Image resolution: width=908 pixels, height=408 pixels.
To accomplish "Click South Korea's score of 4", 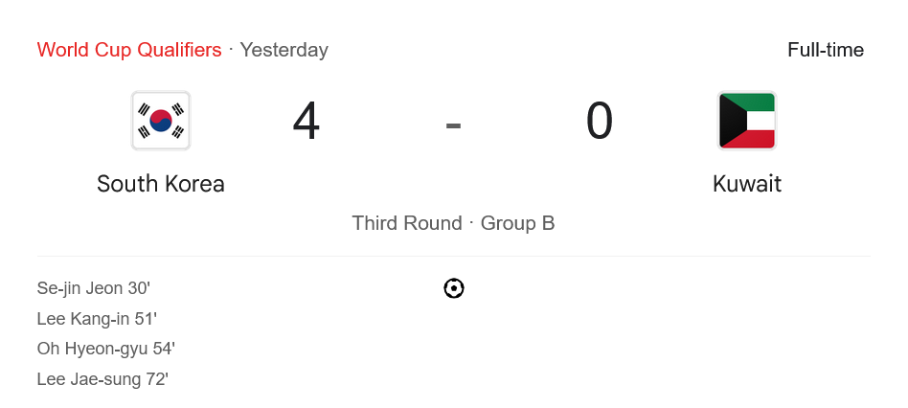I will click(x=306, y=122).
